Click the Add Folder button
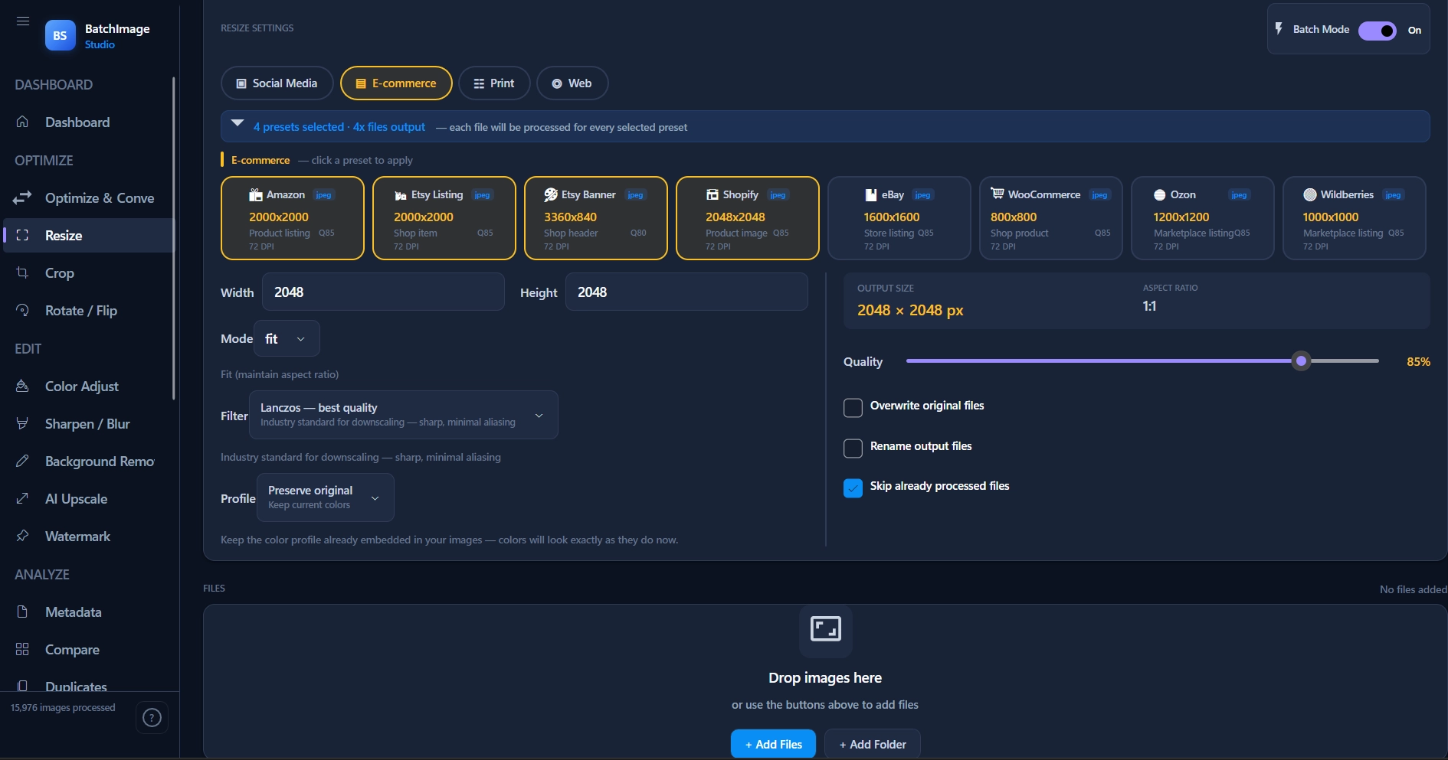This screenshot has height=760, width=1448. (873, 744)
